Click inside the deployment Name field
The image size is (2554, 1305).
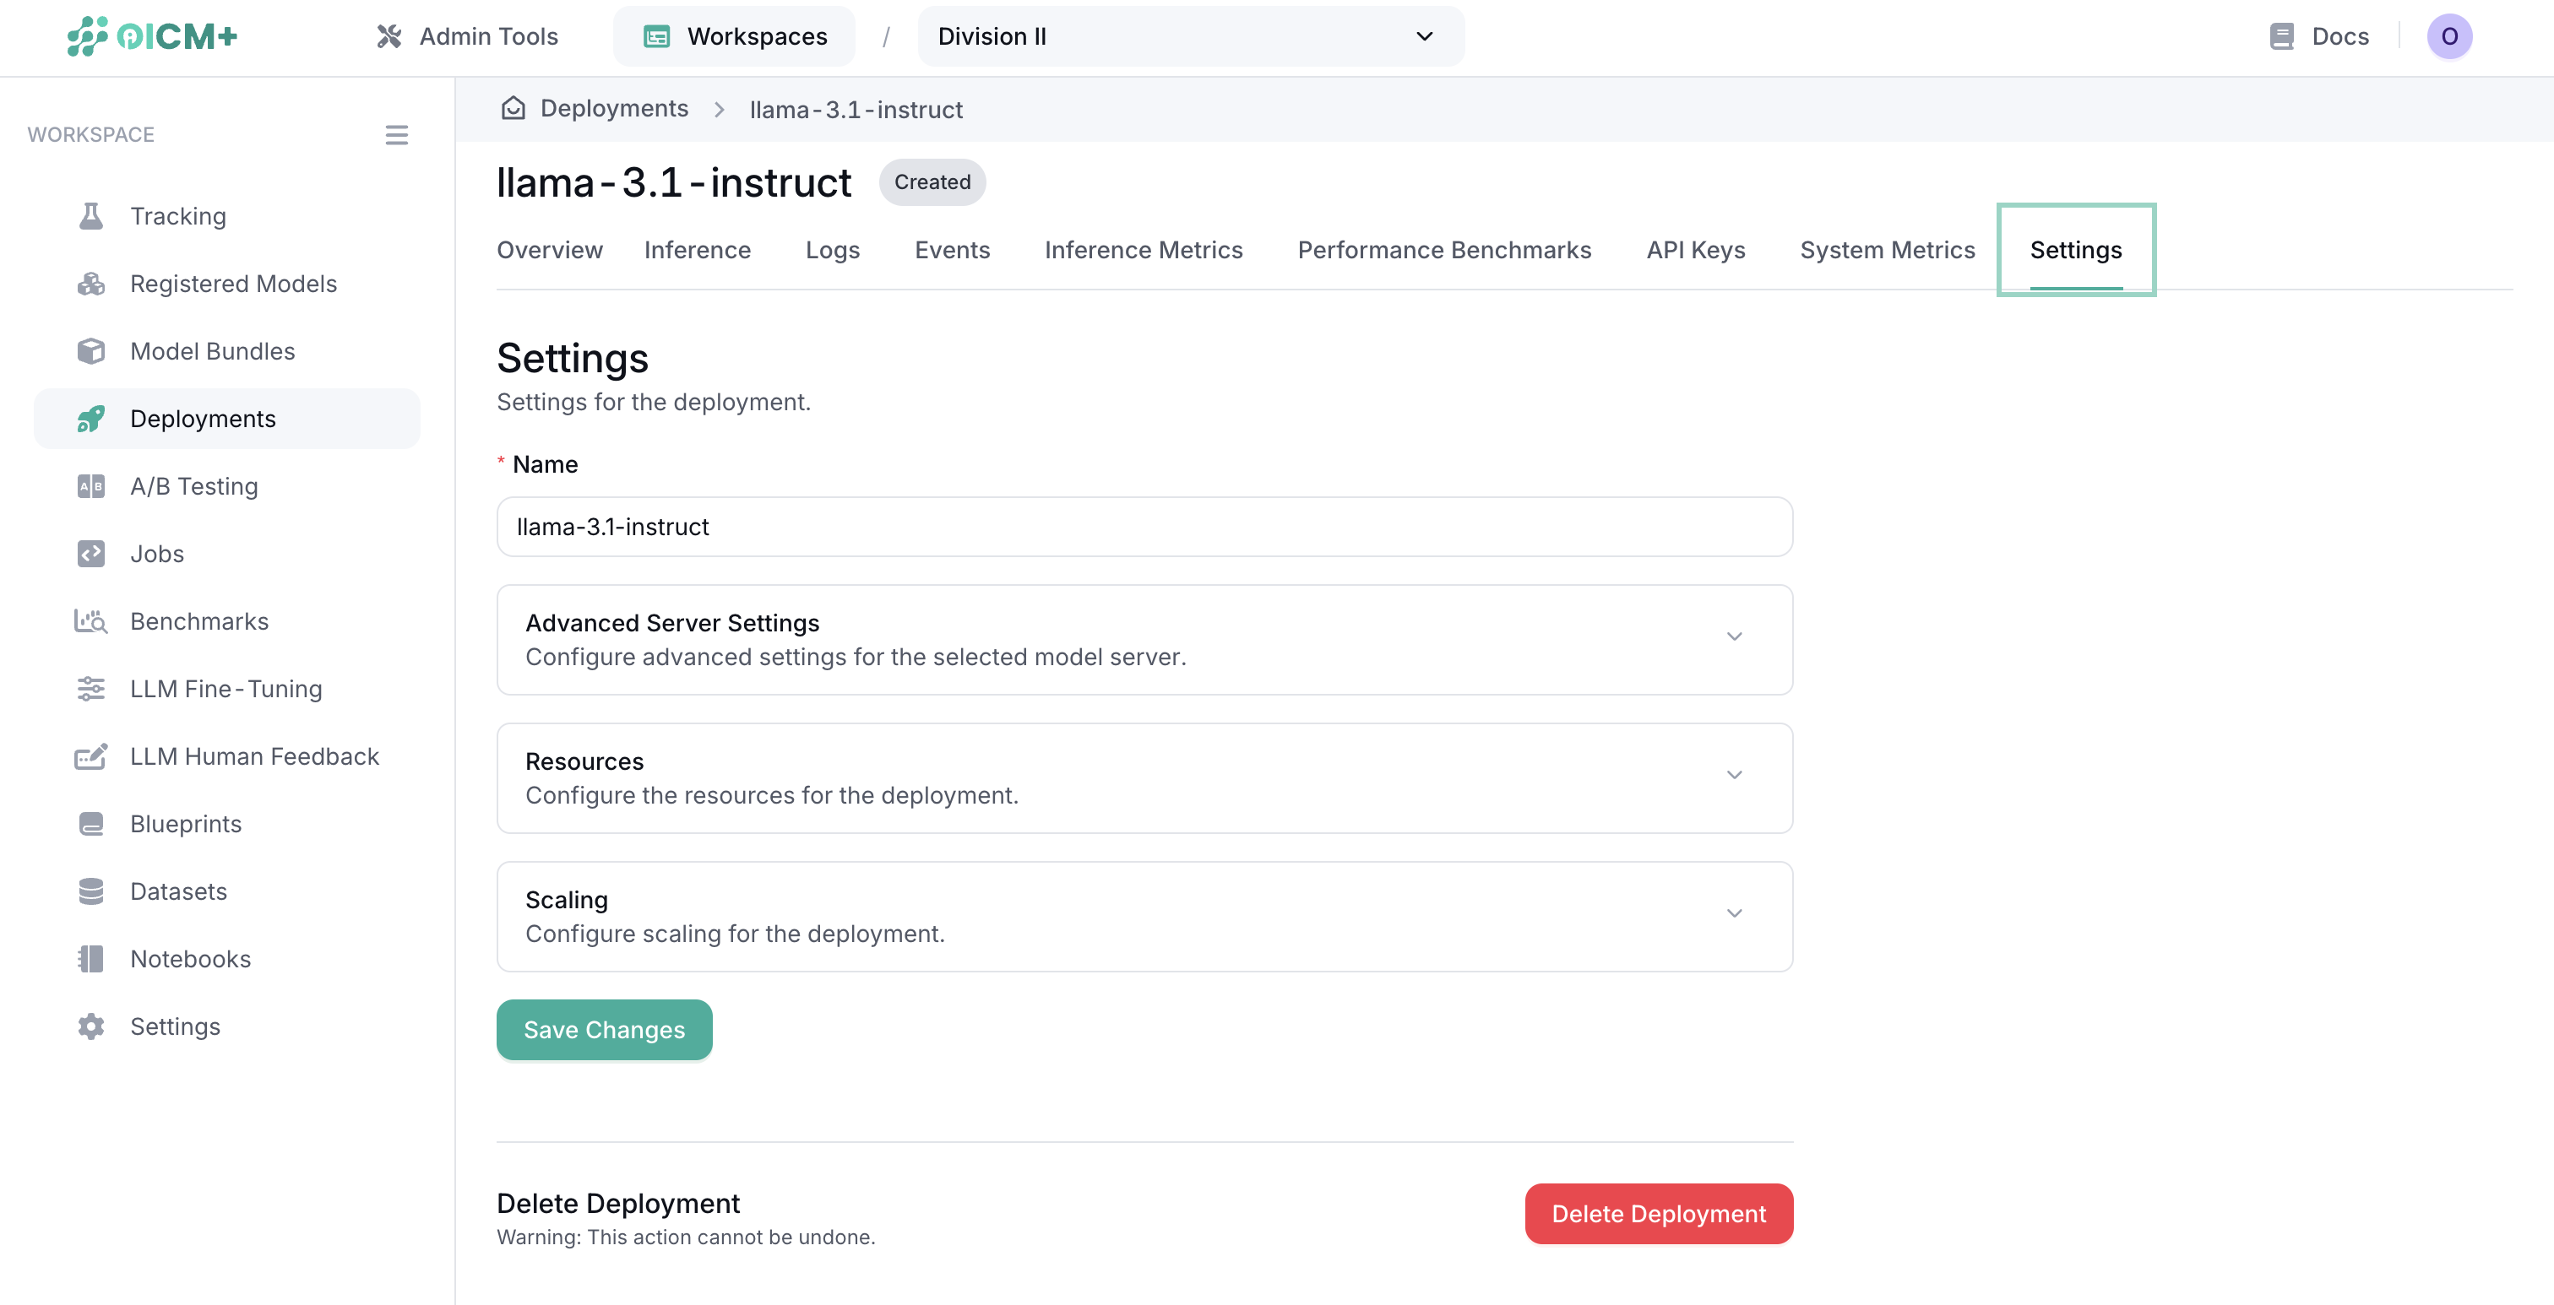tap(1142, 526)
